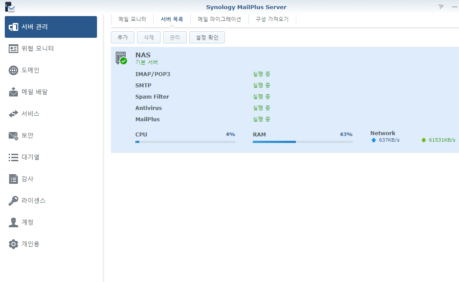Click the 설정 확인 button

pos(207,37)
